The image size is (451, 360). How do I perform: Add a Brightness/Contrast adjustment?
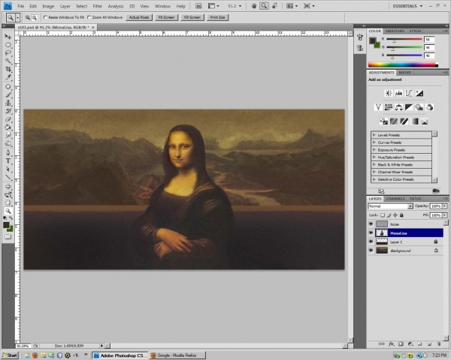tap(389, 93)
